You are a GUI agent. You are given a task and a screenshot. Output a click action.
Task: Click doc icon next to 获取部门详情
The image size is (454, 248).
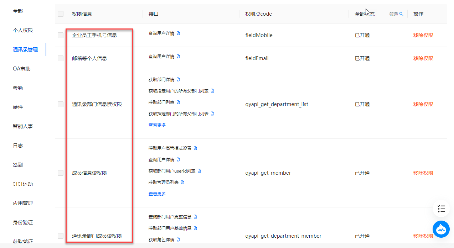click(178, 79)
